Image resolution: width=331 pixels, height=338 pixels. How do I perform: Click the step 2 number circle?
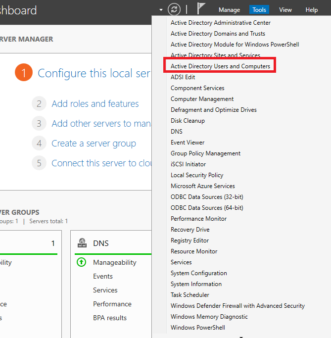[39, 104]
